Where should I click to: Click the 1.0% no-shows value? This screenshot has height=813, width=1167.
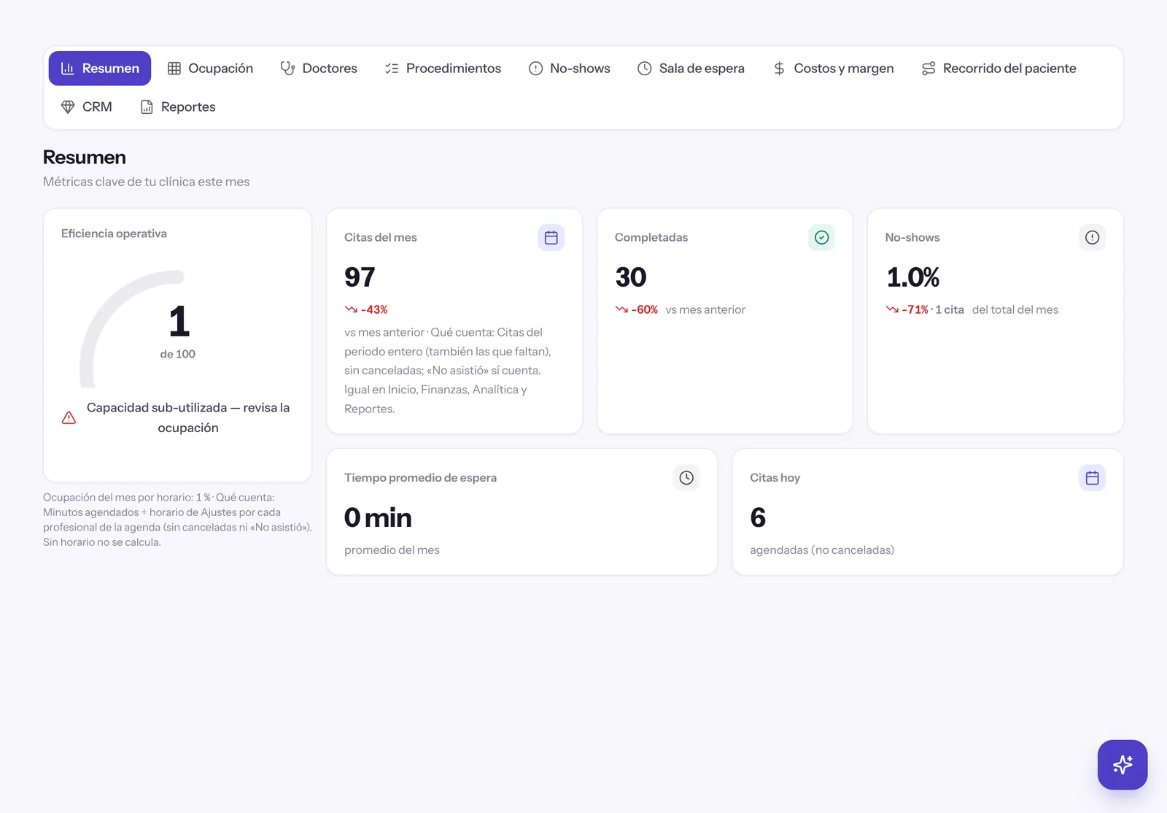coord(912,277)
